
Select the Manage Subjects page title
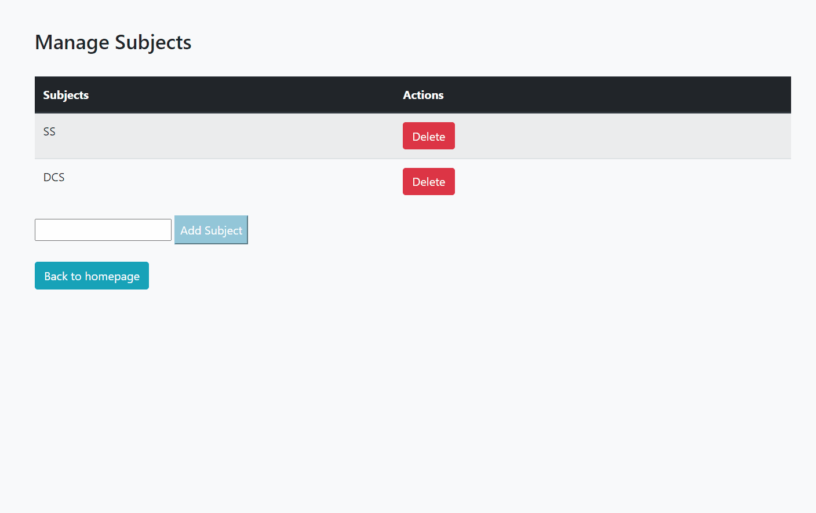coord(112,42)
